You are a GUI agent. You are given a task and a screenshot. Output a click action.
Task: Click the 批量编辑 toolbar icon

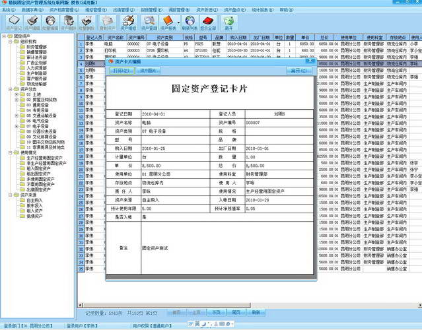point(50,22)
